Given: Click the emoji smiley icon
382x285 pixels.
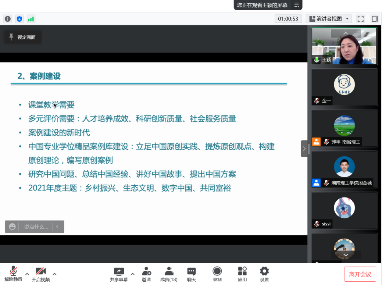Looking at the screenshot, I should point(13,227).
